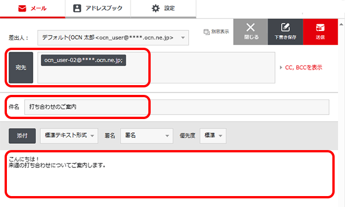
Task: Open the 差出人 sender dropdown
Action: tap(113, 37)
